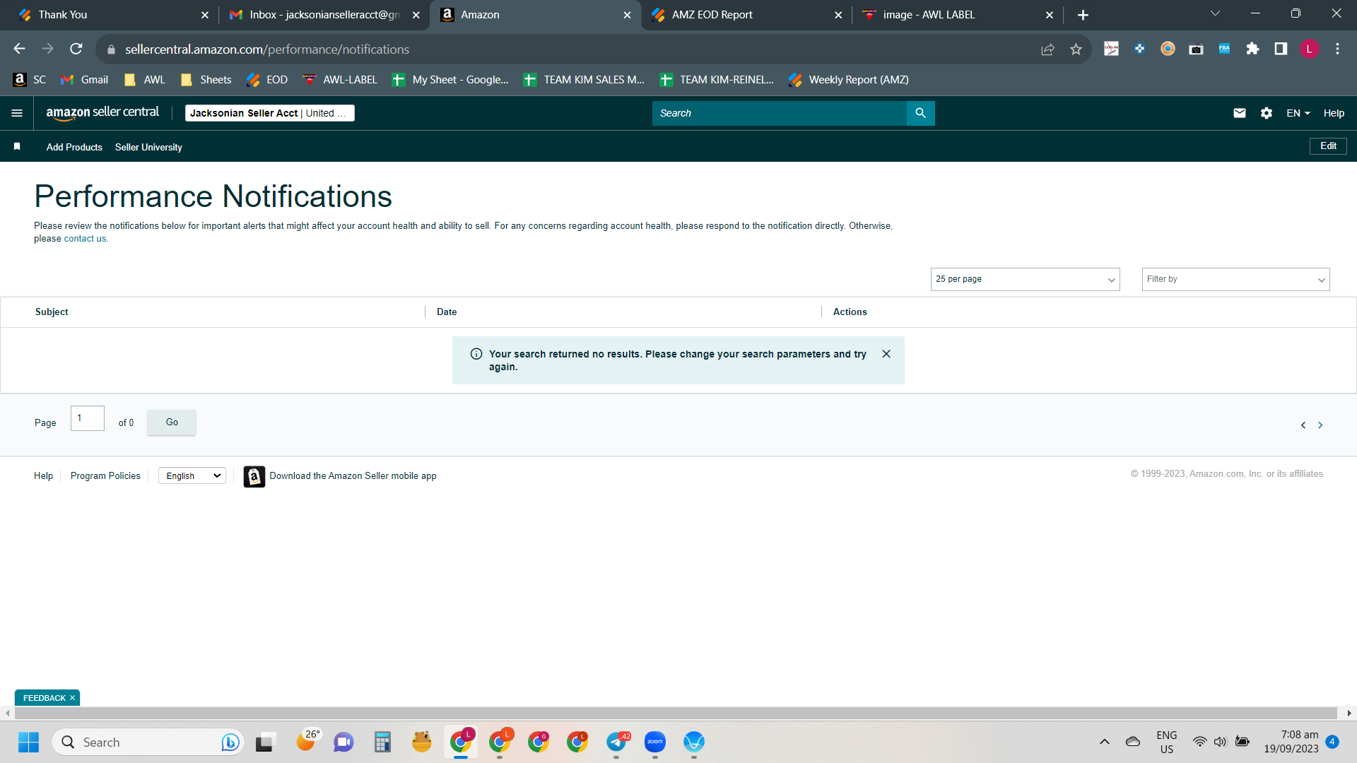Click the FEEDBACK button
Image resolution: width=1357 pixels, height=763 pixels.
44,698
